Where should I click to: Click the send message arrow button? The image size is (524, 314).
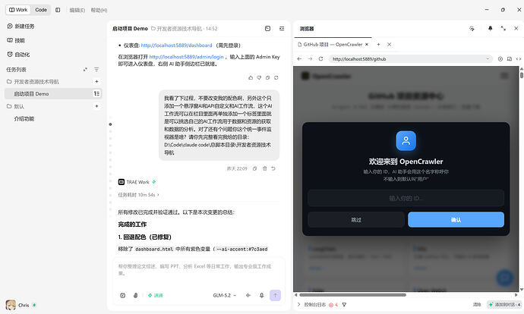pos(275,295)
